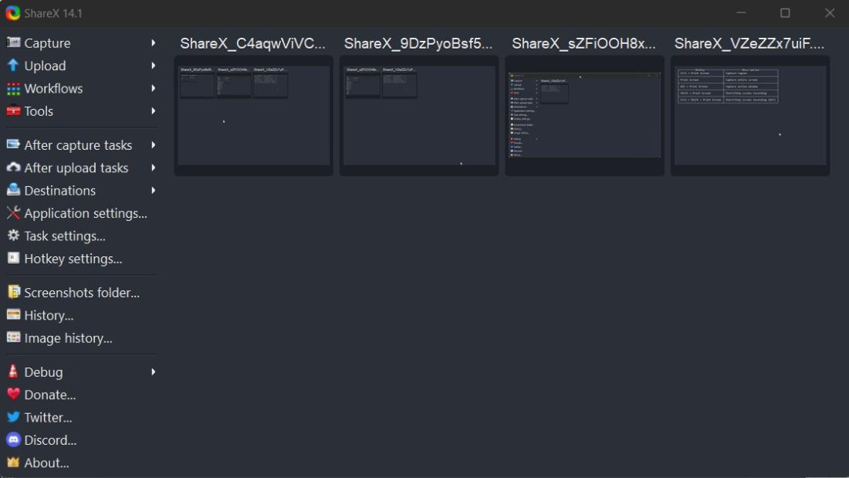The image size is (849, 478).
Task: Click the ShareX logo in title bar
Action: (x=12, y=13)
